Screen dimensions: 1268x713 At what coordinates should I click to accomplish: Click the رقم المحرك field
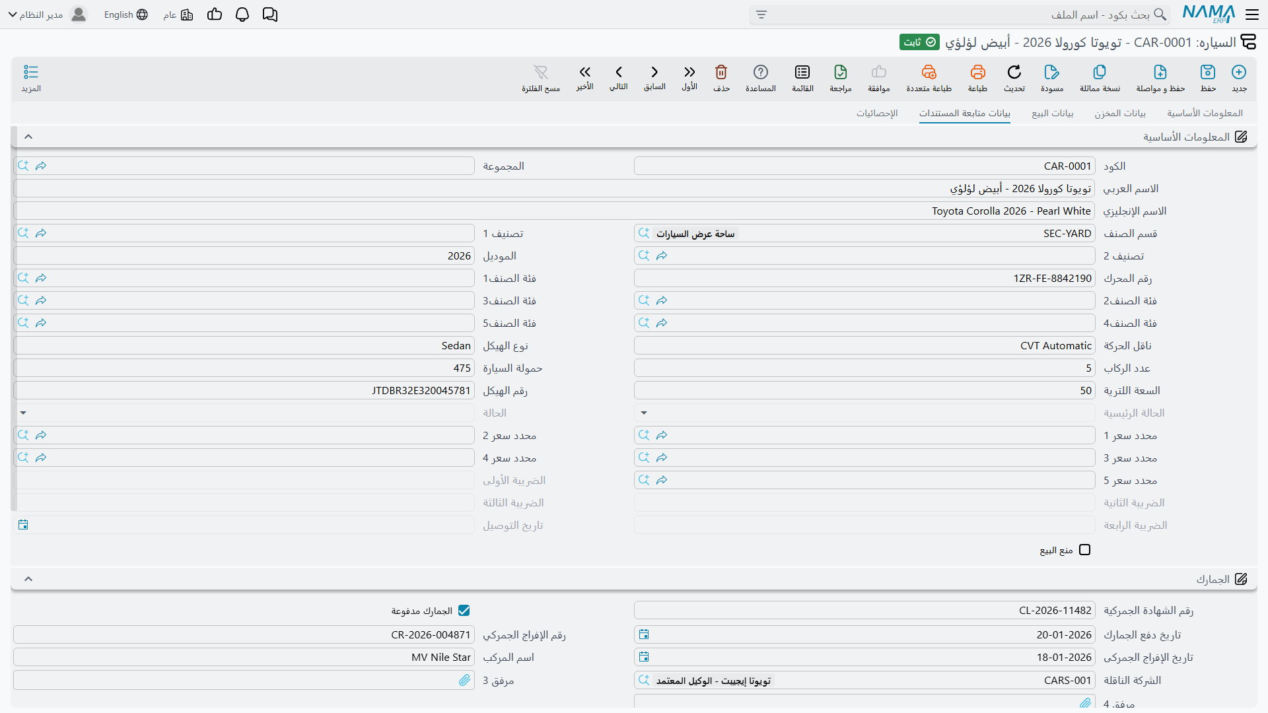(x=864, y=278)
